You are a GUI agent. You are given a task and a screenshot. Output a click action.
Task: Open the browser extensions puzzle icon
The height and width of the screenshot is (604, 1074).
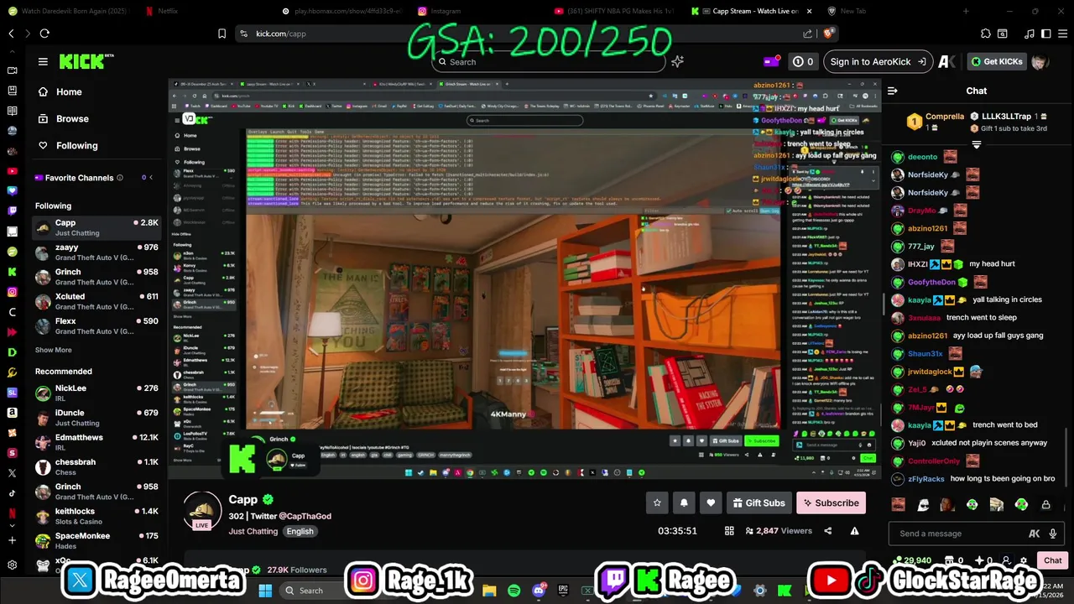[986, 34]
